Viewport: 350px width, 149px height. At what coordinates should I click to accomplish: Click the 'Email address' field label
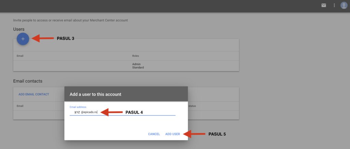pyautogui.click(x=78, y=107)
